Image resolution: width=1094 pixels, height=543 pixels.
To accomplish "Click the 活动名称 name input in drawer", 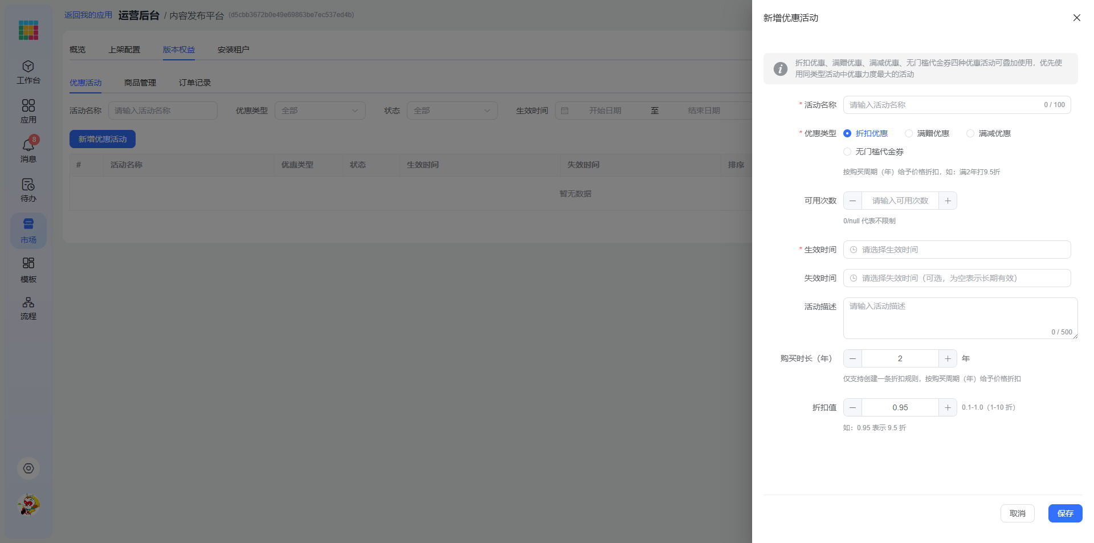I will coord(957,105).
